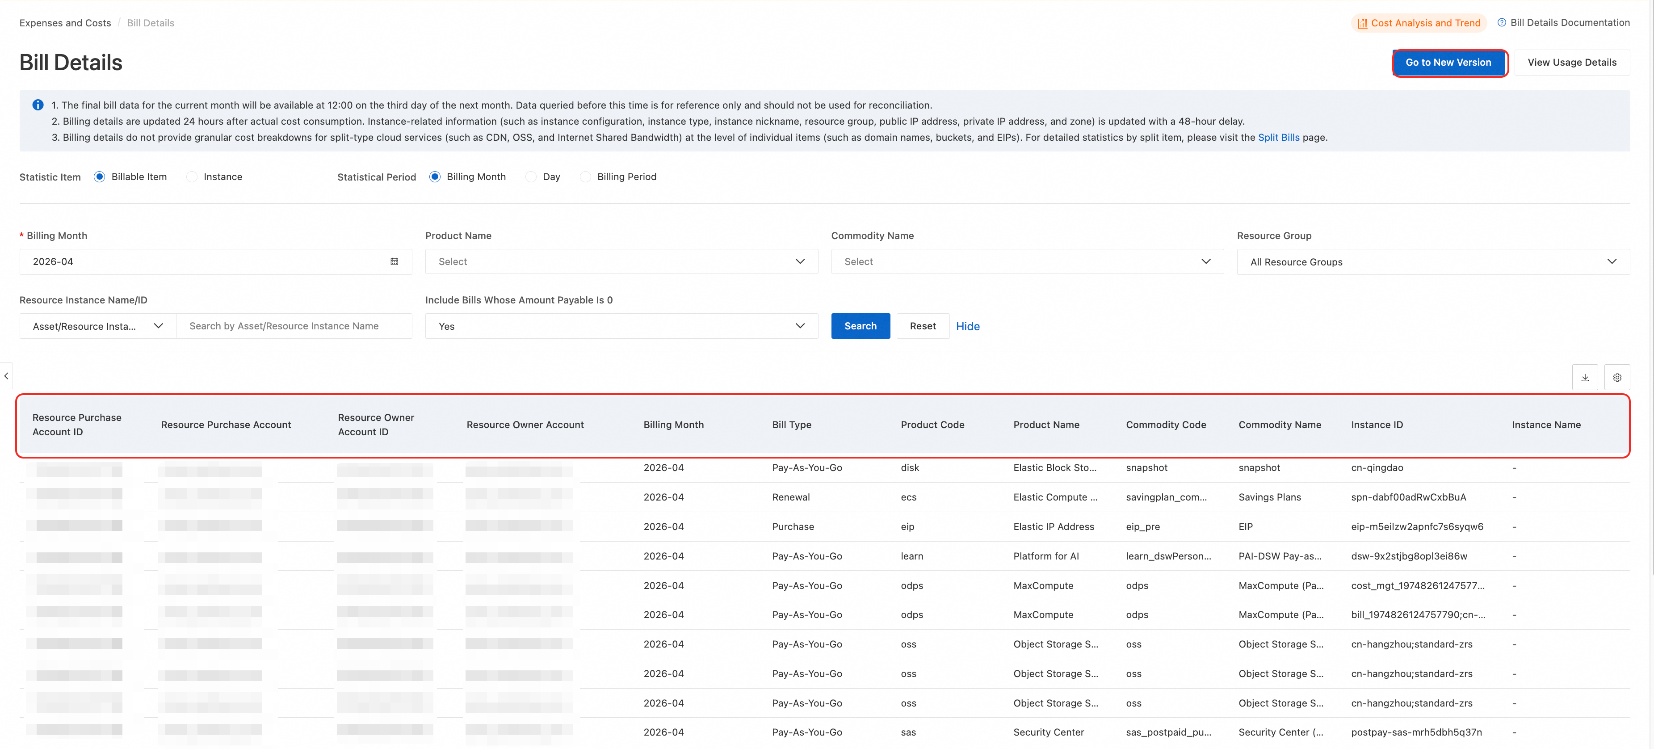Image resolution: width=1654 pixels, height=749 pixels.
Task: Click Commodity Code column header
Action: [x=1165, y=425]
